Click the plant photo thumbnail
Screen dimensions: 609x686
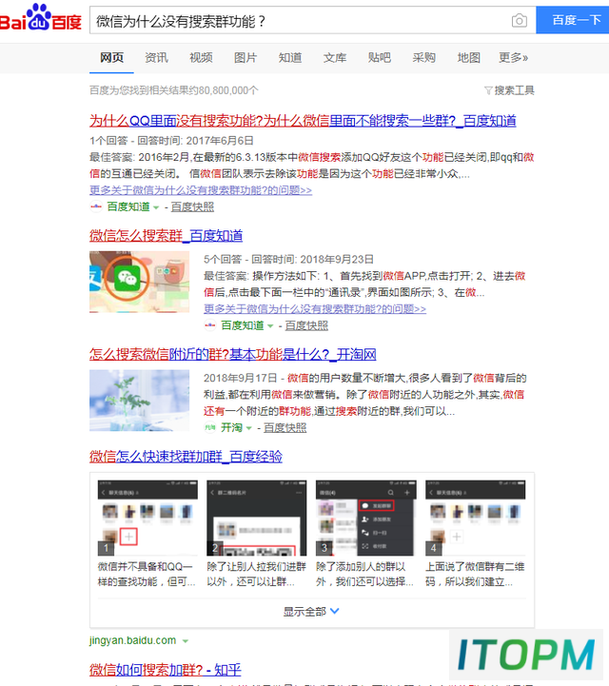[x=139, y=401]
